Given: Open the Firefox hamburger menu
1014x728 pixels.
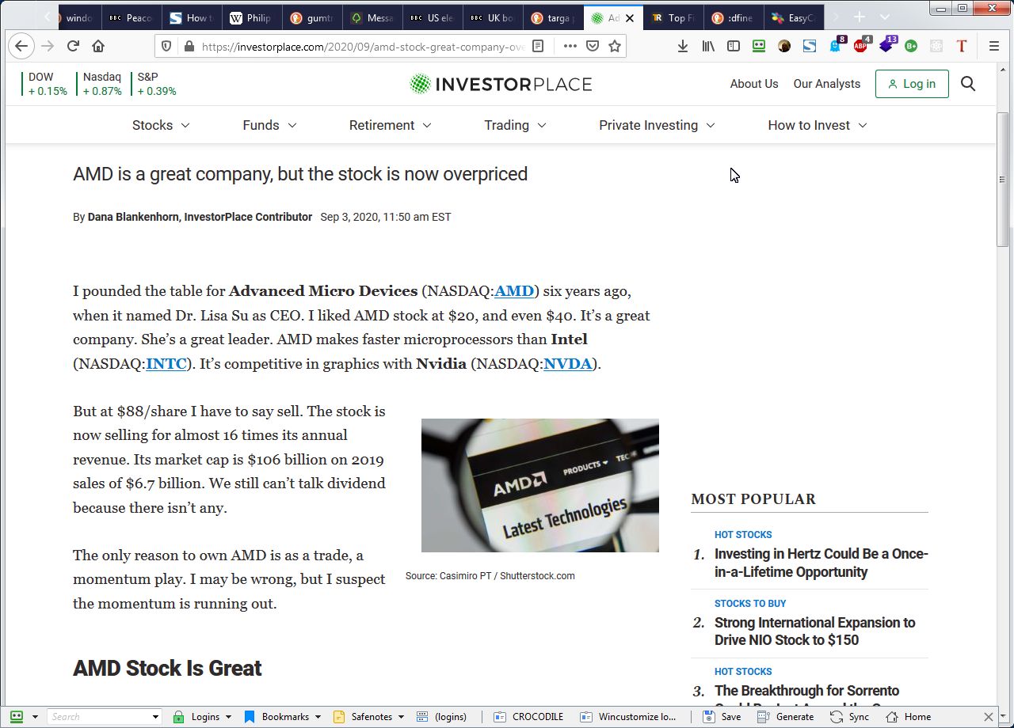Looking at the screenshot, I should pyautogui.click(x=994, y=46).
